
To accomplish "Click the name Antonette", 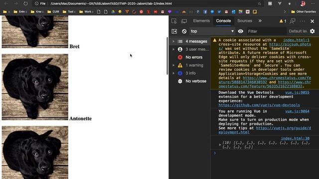I will pyautogui.click(x=81, y=118).
